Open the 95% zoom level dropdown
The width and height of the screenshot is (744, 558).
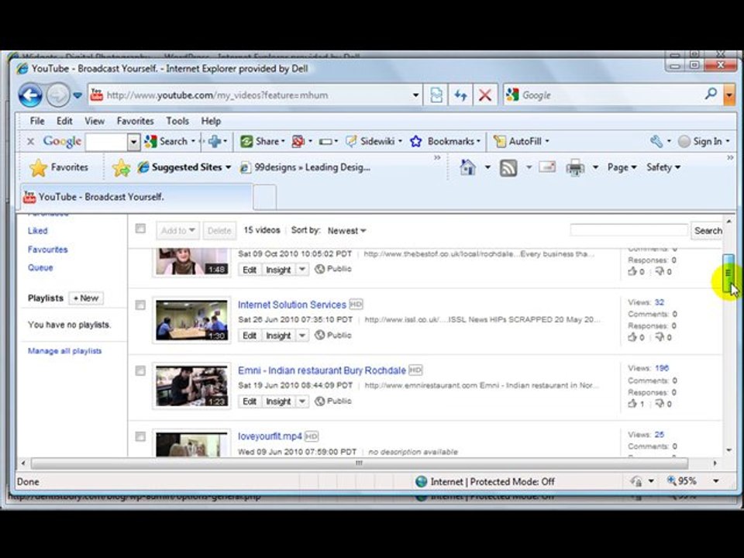click(716, 481)
